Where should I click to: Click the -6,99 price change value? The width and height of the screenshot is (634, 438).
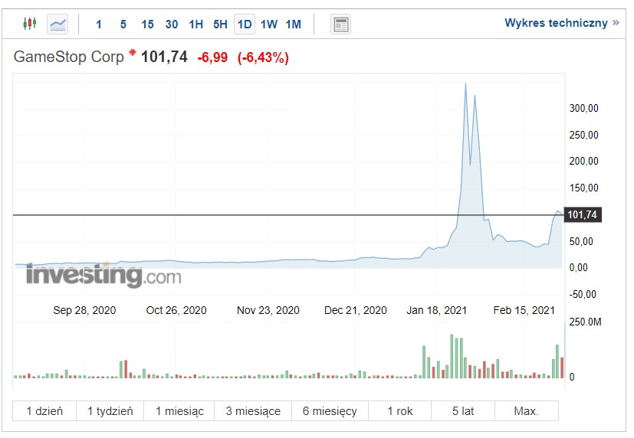[212, 57]
